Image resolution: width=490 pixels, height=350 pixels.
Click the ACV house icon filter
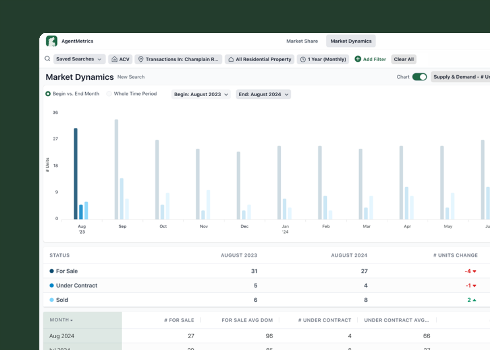tap(114, 59)
